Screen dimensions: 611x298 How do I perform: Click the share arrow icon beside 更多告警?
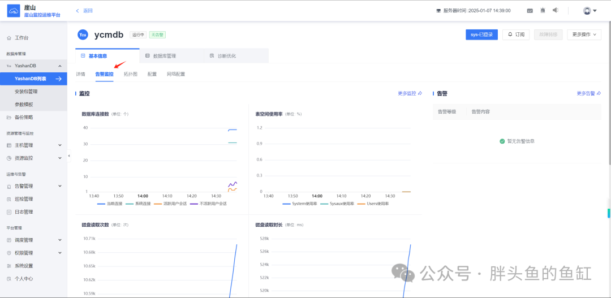point(599,93)
